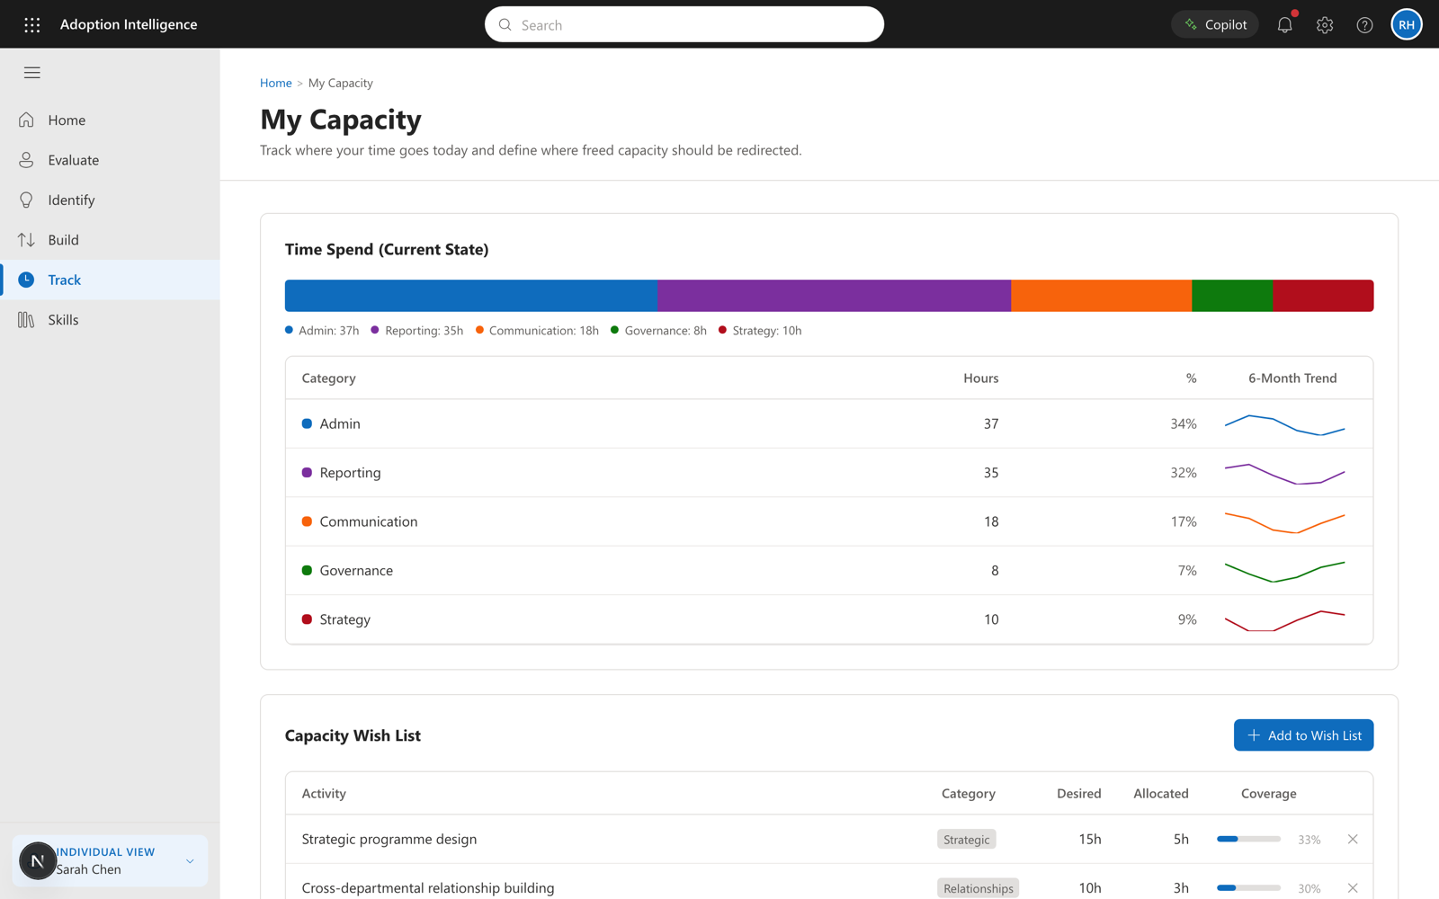Click the Build arrows icon
The width and height of the screenshot is (1439, 899).
tap(26, 240)
